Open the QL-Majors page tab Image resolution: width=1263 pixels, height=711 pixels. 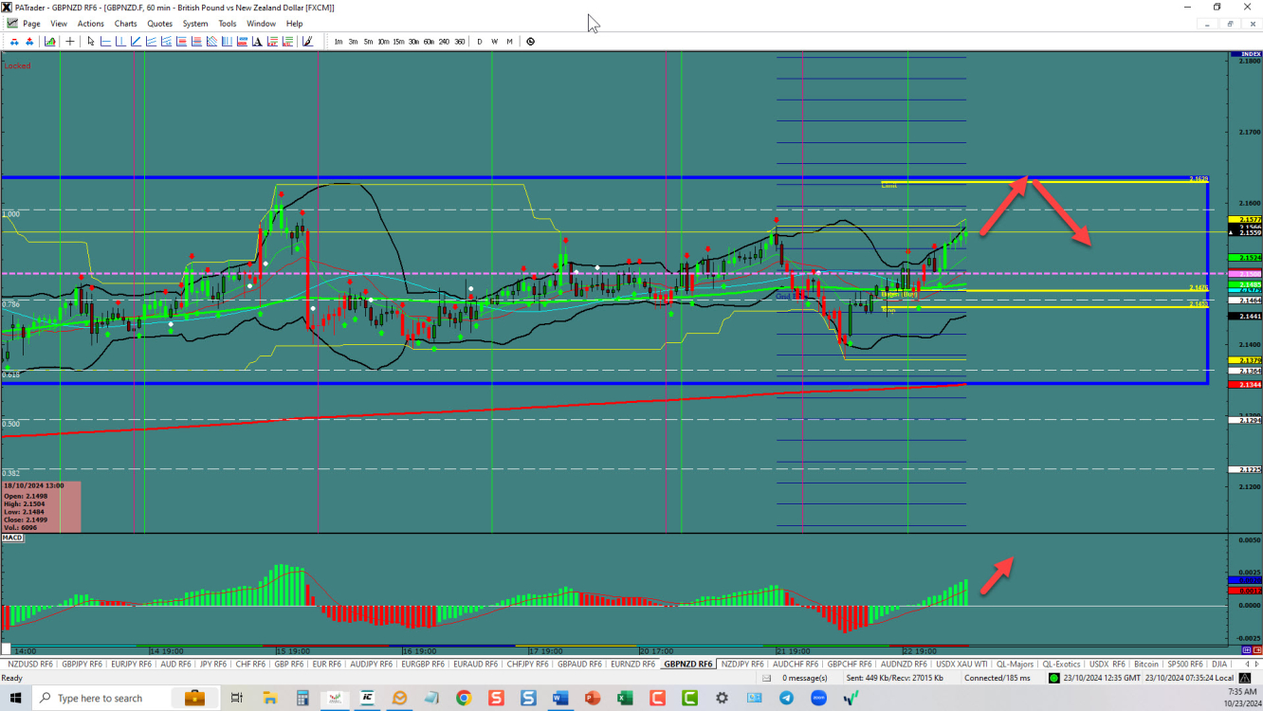pos(1016,665)
